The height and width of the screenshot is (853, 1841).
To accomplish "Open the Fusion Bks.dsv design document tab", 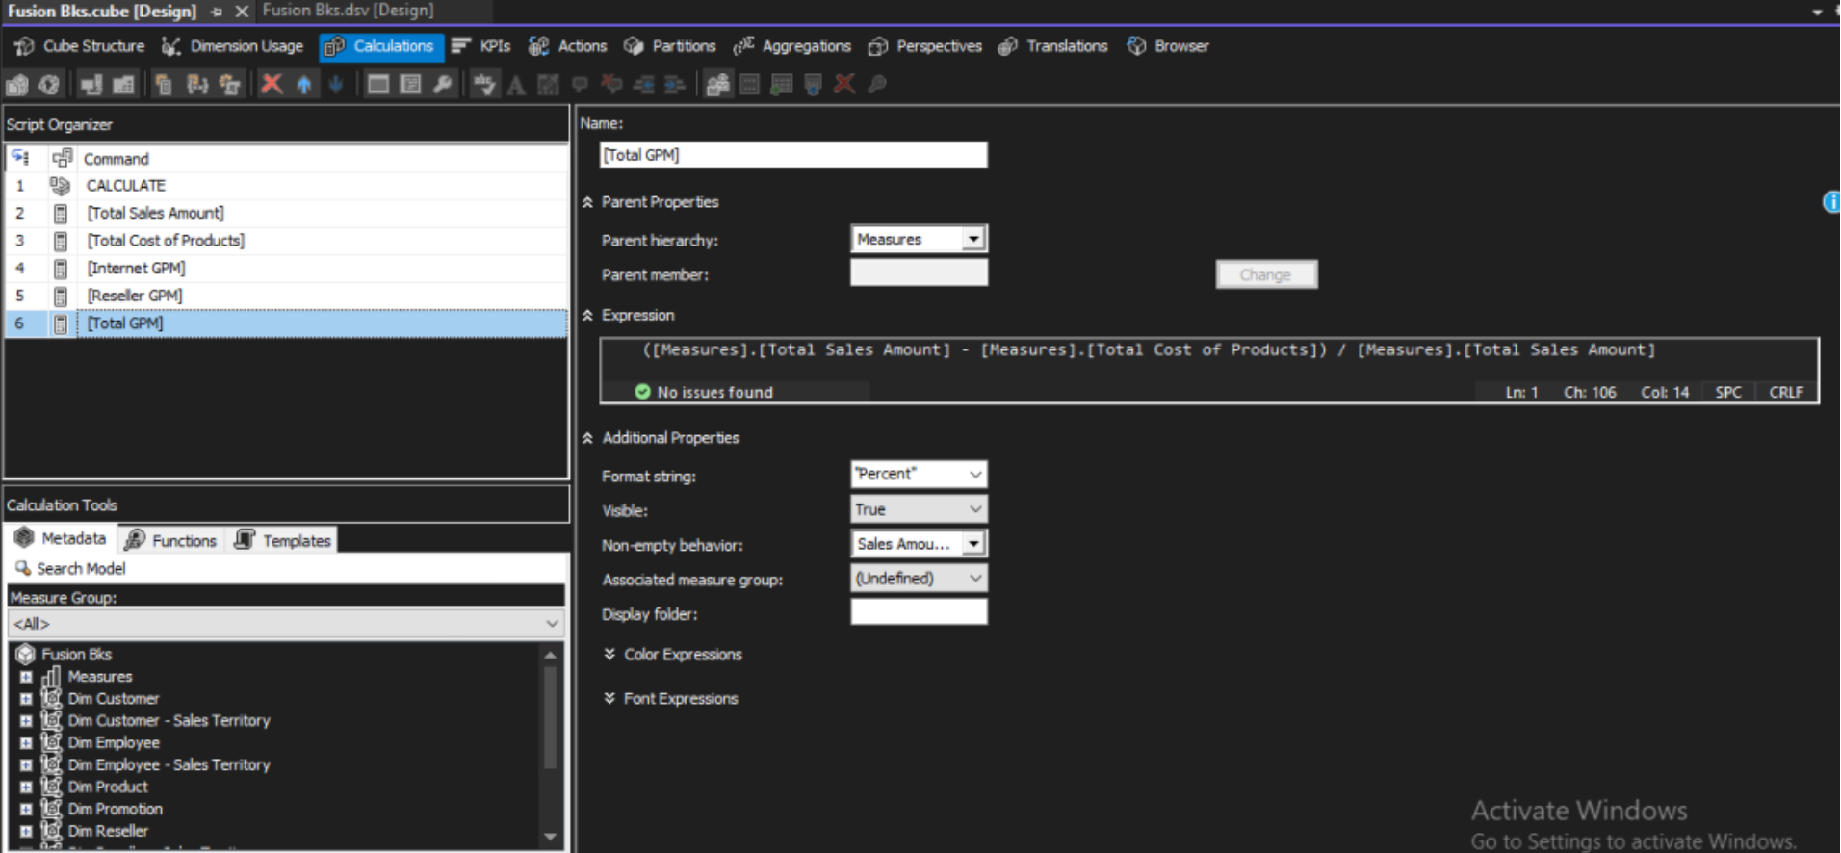I will [x=348, y=11].
